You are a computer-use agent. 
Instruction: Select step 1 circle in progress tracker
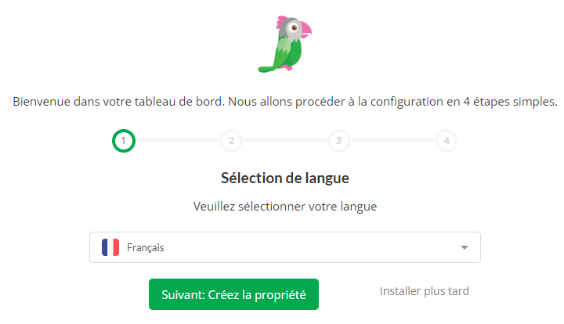pos(124,141)
